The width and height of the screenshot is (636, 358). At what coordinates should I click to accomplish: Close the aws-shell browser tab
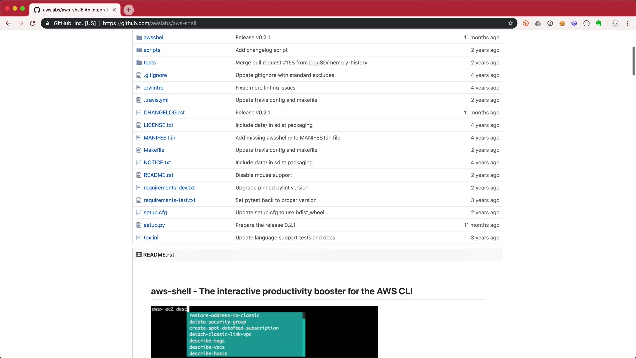[114, 10]
